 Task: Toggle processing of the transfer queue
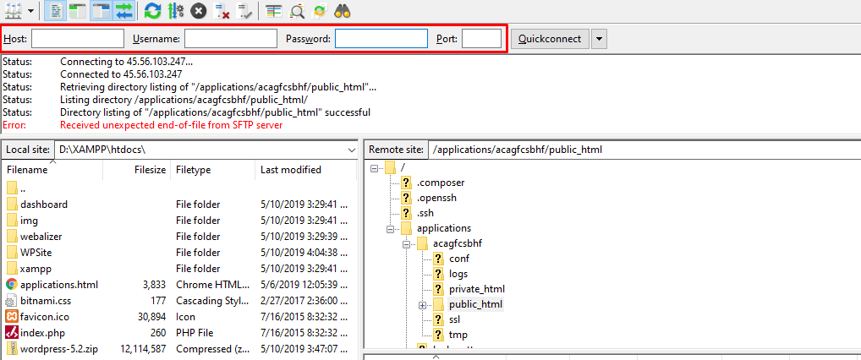click(175, 10)
